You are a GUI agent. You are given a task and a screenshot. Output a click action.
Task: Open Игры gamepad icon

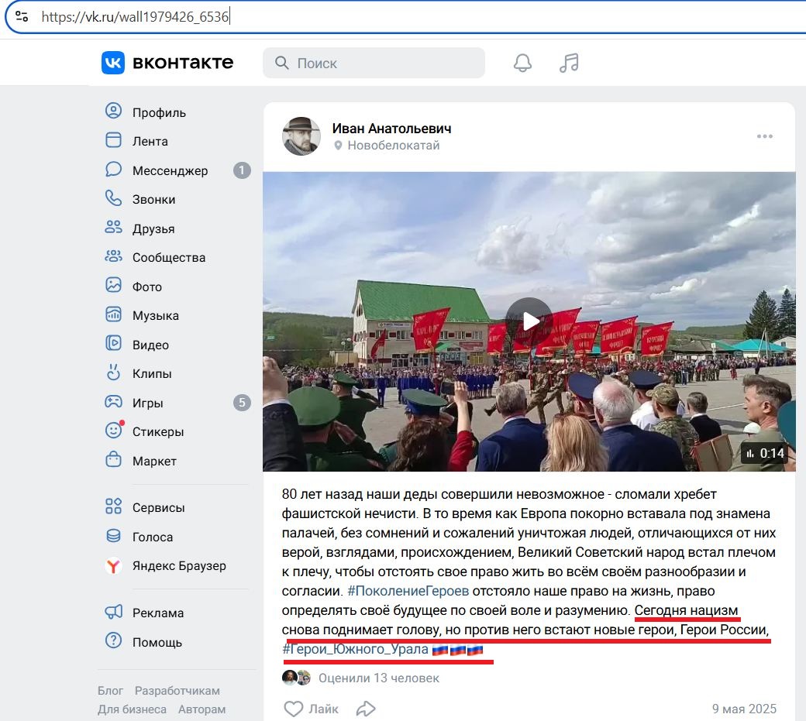114,402
